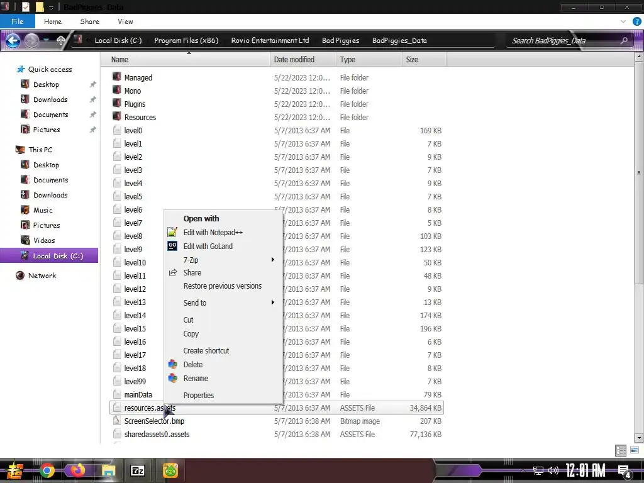Go up one folder level

pos(61,40)
